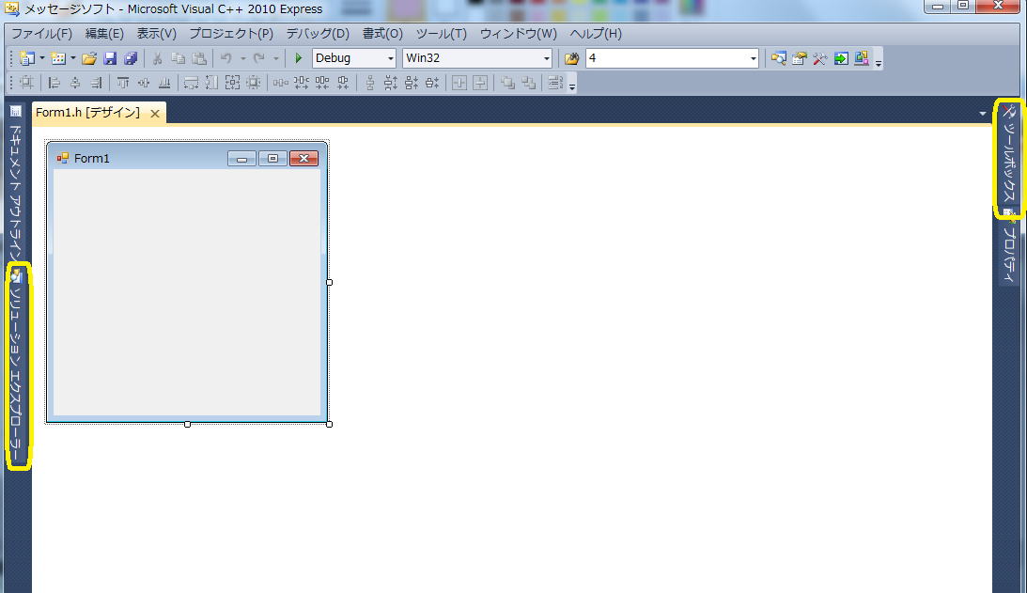Click Align Rights layout icon
Viewport: 1027px width, 593px height.
[96, 83]
